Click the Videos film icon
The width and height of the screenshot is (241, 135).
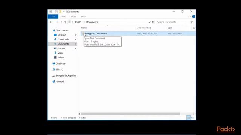[55, 57]
